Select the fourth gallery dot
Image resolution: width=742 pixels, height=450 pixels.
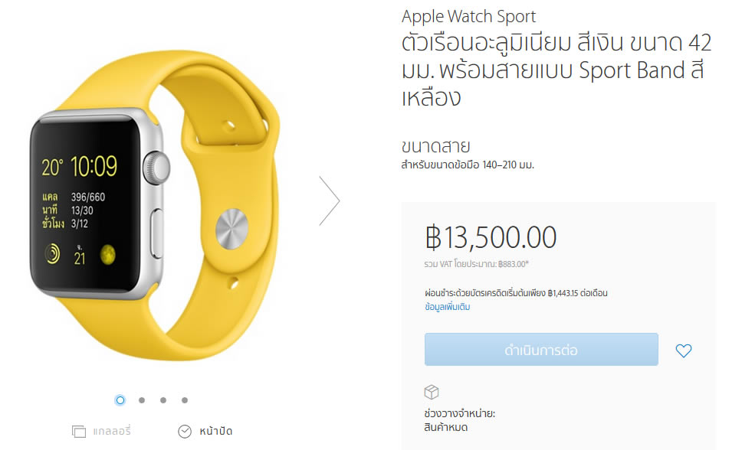[185, 400]
